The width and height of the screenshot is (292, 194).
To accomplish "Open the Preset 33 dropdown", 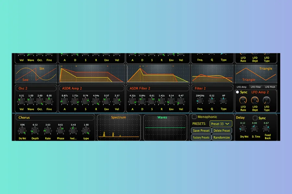I will click(221, 124).
